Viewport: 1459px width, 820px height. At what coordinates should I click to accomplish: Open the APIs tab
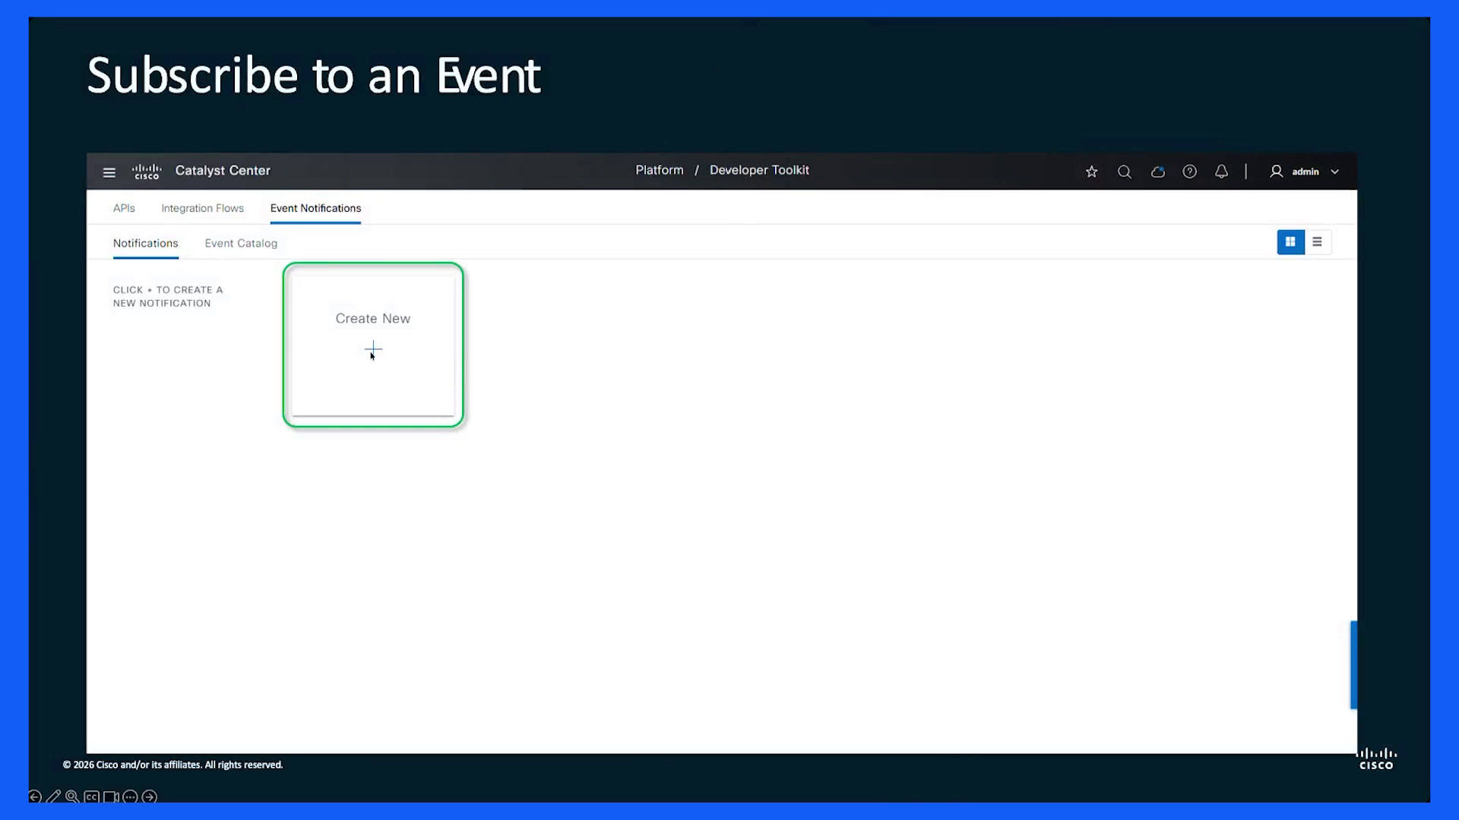(124, 208)
